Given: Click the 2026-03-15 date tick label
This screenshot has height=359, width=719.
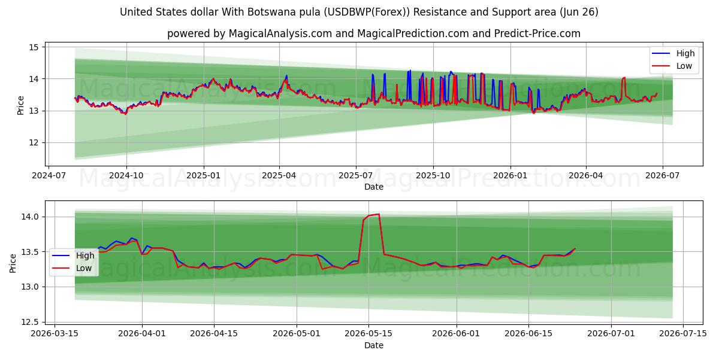Looking at the screenshot, I should click(55, 334).
